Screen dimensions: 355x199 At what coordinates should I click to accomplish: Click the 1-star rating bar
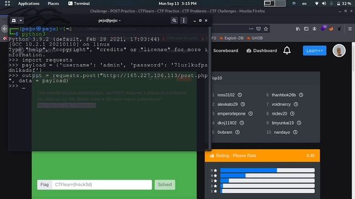267,191
